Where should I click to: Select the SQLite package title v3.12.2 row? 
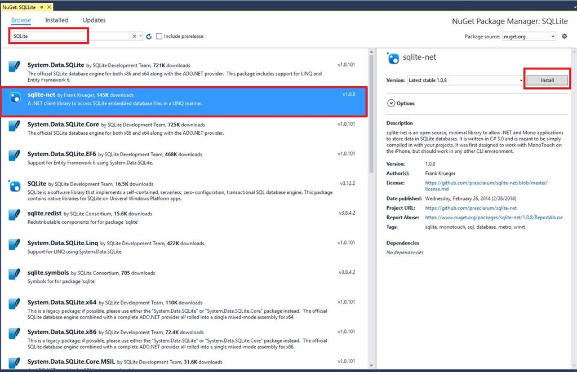pos(37,184)
